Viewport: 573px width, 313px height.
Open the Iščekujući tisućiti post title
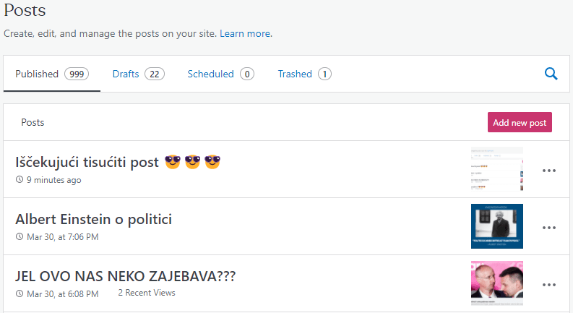coord(87,162)
